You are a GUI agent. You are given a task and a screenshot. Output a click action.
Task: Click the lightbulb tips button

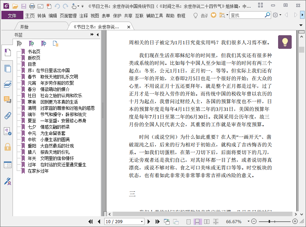(x=285, y=42)
